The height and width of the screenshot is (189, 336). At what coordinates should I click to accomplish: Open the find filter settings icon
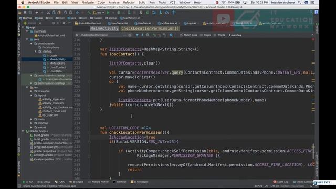[171, 35]
